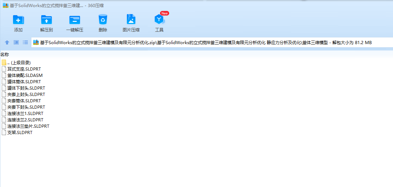Image resolution: width=393 pixels, height=187 pixels.
Task: Click the 添加 (Add) toolbar icon
Action: (x=18, y=20)
